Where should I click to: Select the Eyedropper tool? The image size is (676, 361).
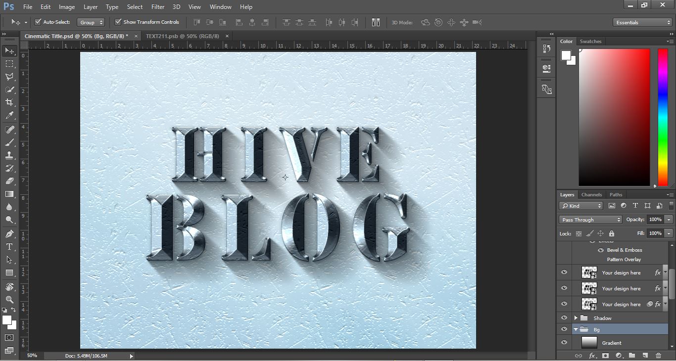9,115
